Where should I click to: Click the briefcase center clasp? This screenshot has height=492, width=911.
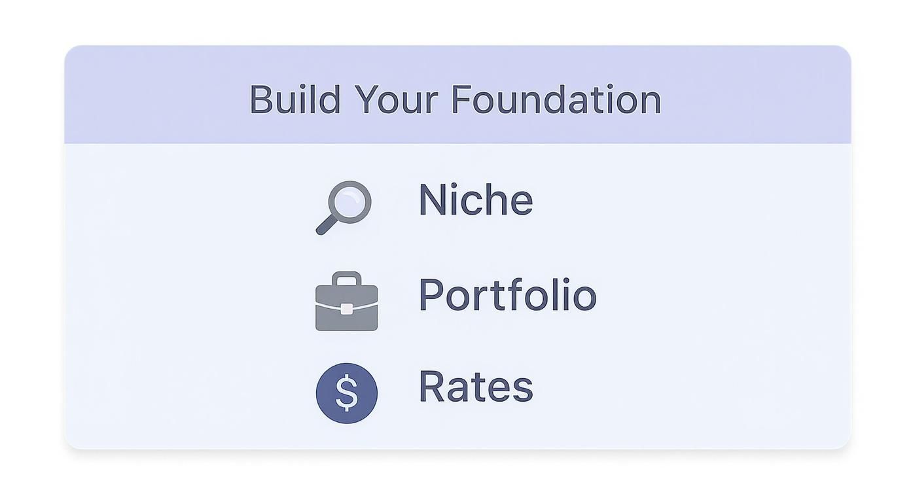pos(346,308)
